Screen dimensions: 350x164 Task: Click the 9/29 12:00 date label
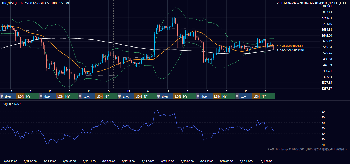207,162
